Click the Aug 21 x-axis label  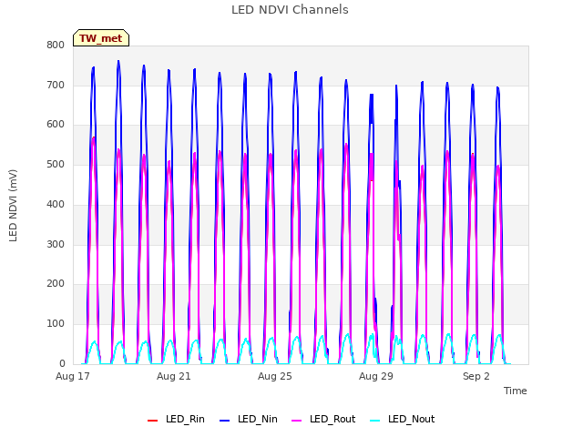pos(174,376)
